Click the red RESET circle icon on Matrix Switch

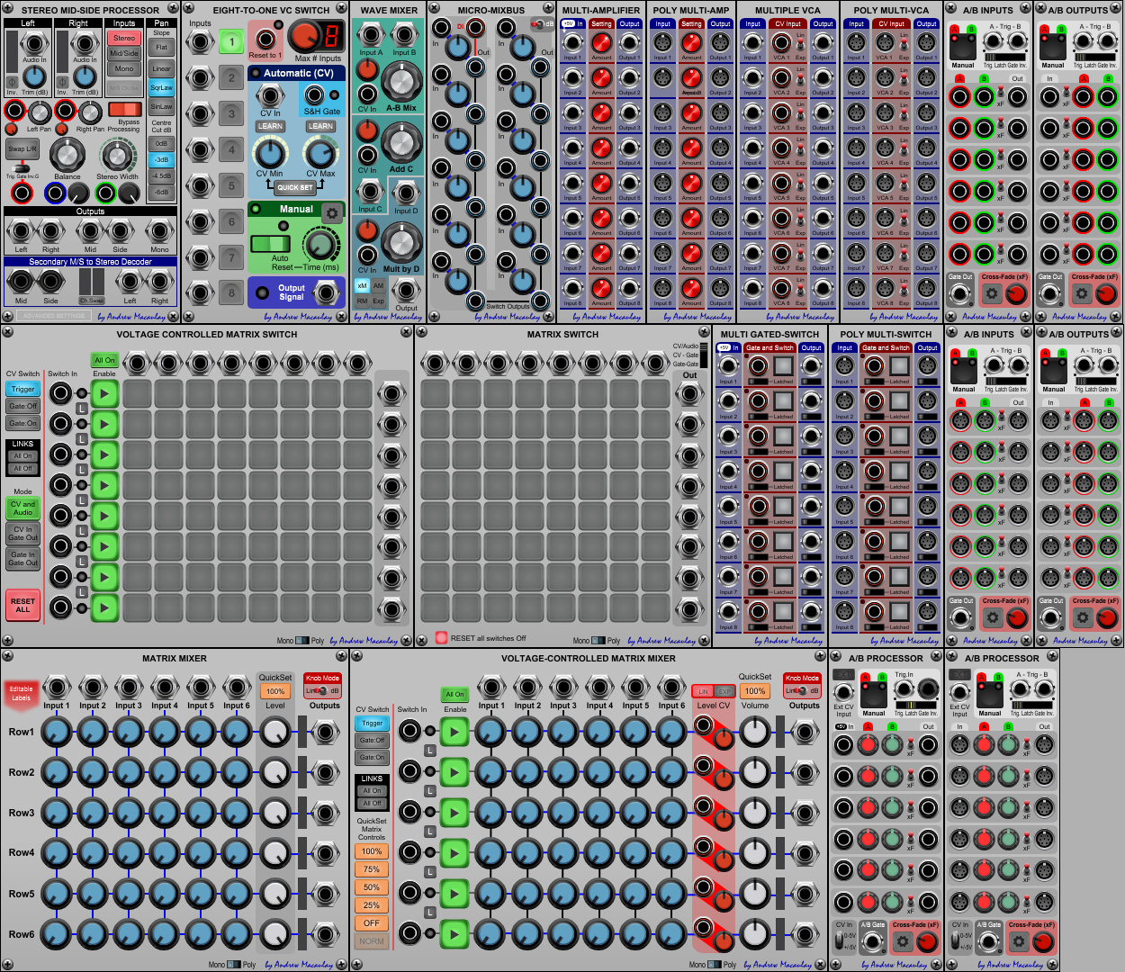pyautogui.click(x=440, y=636)
